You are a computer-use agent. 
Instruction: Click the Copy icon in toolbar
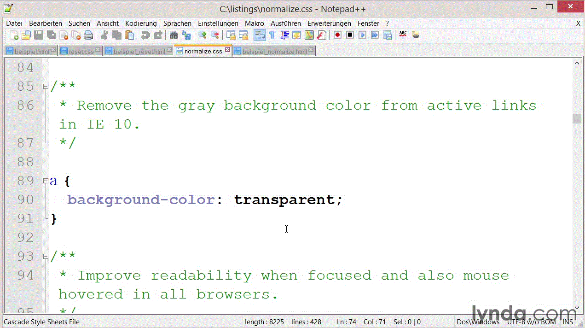pyautogui.click(x=117, y=35)
